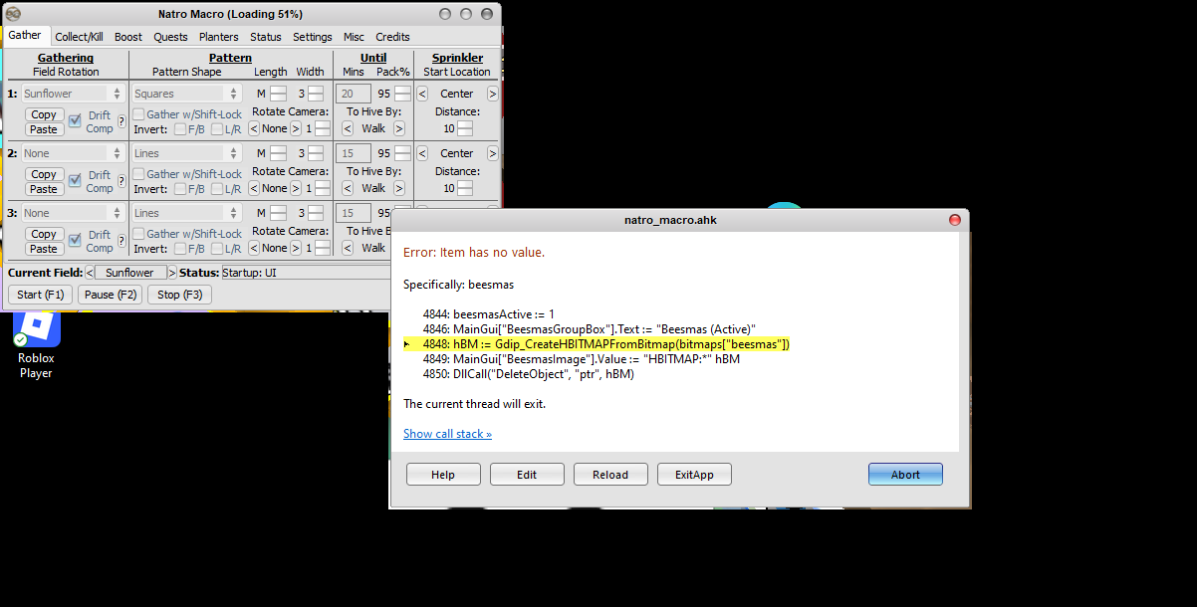This screenshot has height=607, width=1197.
Task: Reload the script from the error dialog
Action: pos(609,474)
